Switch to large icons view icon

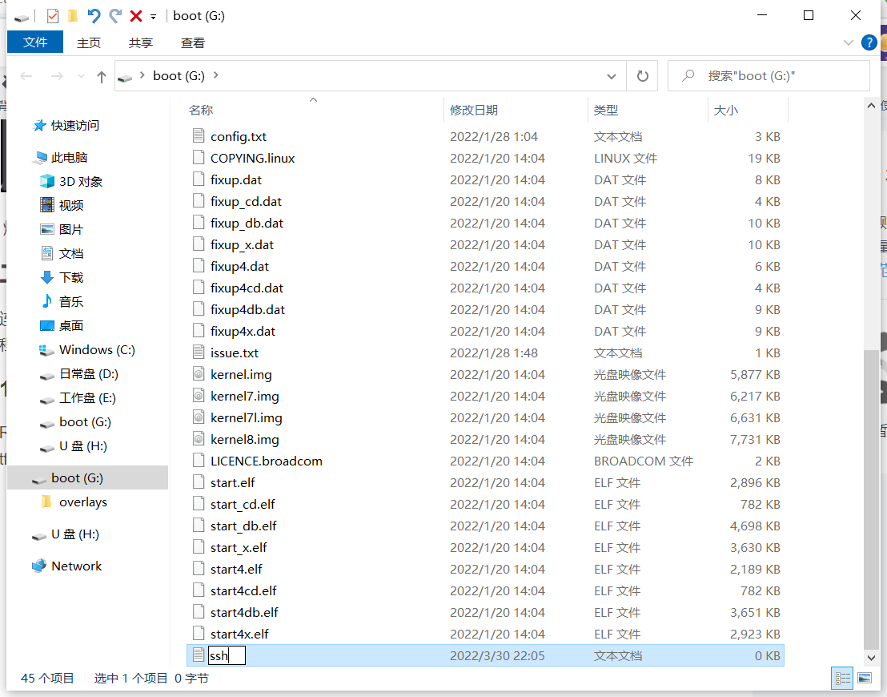(x=865, y=678)
